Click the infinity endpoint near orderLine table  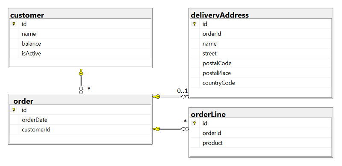point(185,129)
